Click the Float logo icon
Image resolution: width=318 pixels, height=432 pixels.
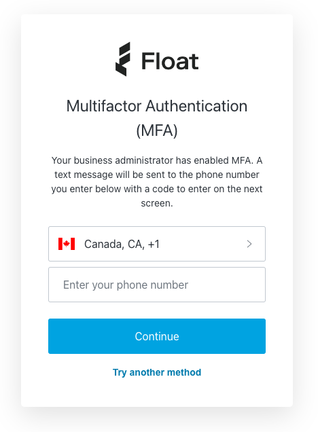pos(122,59)
